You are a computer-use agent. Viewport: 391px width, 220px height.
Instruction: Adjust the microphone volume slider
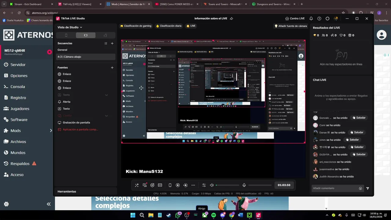[260, 185]
